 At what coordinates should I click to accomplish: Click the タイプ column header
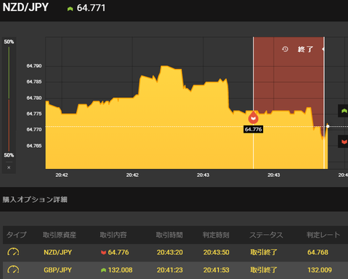coord(17,235)
